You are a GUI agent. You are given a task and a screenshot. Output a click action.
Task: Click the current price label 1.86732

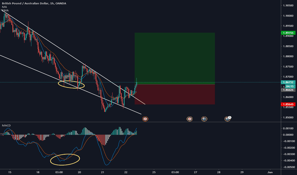tap(288, 82)
